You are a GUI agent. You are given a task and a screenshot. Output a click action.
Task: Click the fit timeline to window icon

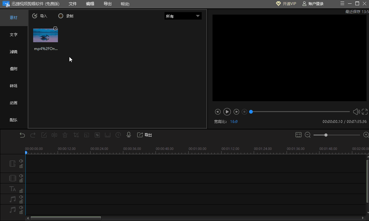pyautogui.click(x=298, y=135)
